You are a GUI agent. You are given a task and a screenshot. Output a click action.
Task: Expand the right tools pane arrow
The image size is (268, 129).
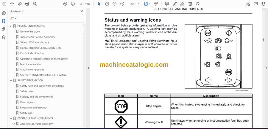pos(267,68)
